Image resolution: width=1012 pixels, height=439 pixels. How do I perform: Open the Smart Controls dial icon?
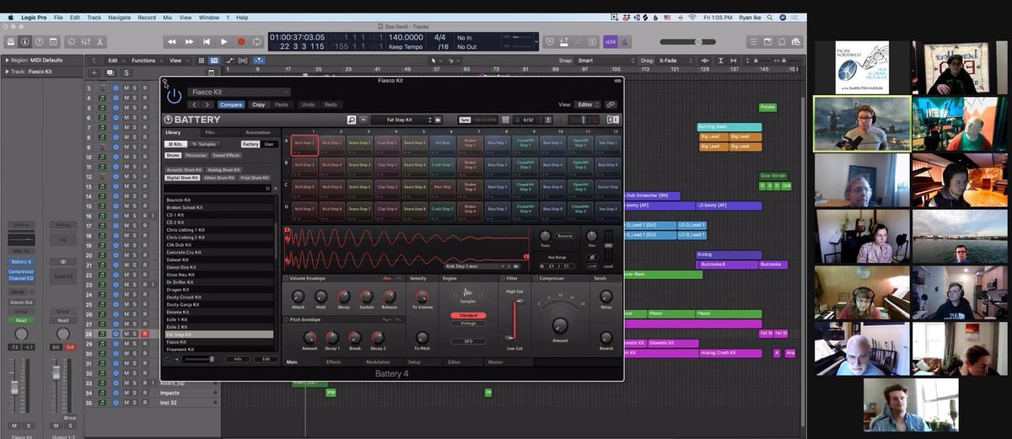point(70,41)
